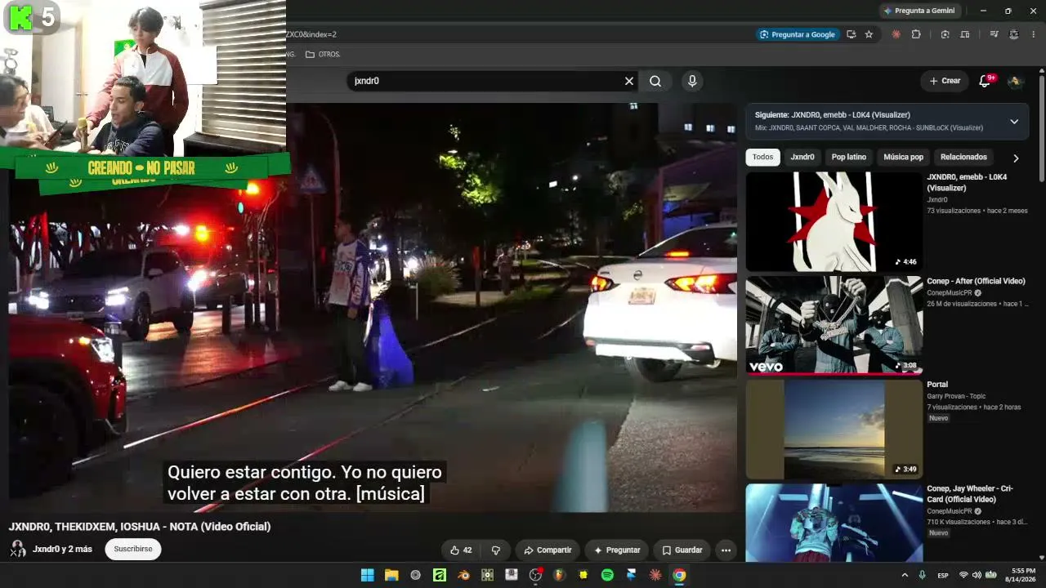
Task: Open the Framer icon in the taskbar
Action: point(631,575)
